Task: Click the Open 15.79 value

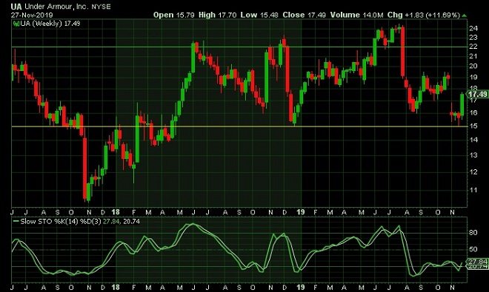Action: [173, 15]
